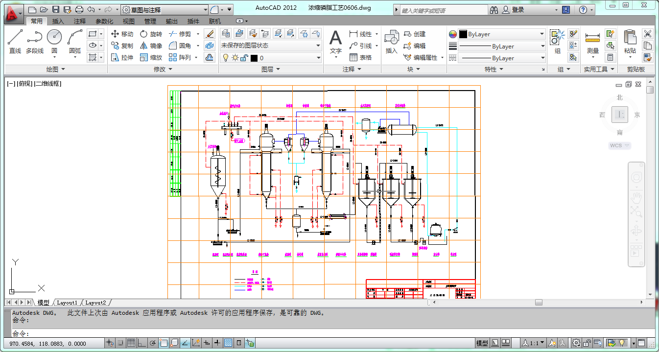This screenshot has width=659, height=352.
Task: Open the 测量 (Measure) utility tool
Action: pyautogui.click(x=592, y=41)
